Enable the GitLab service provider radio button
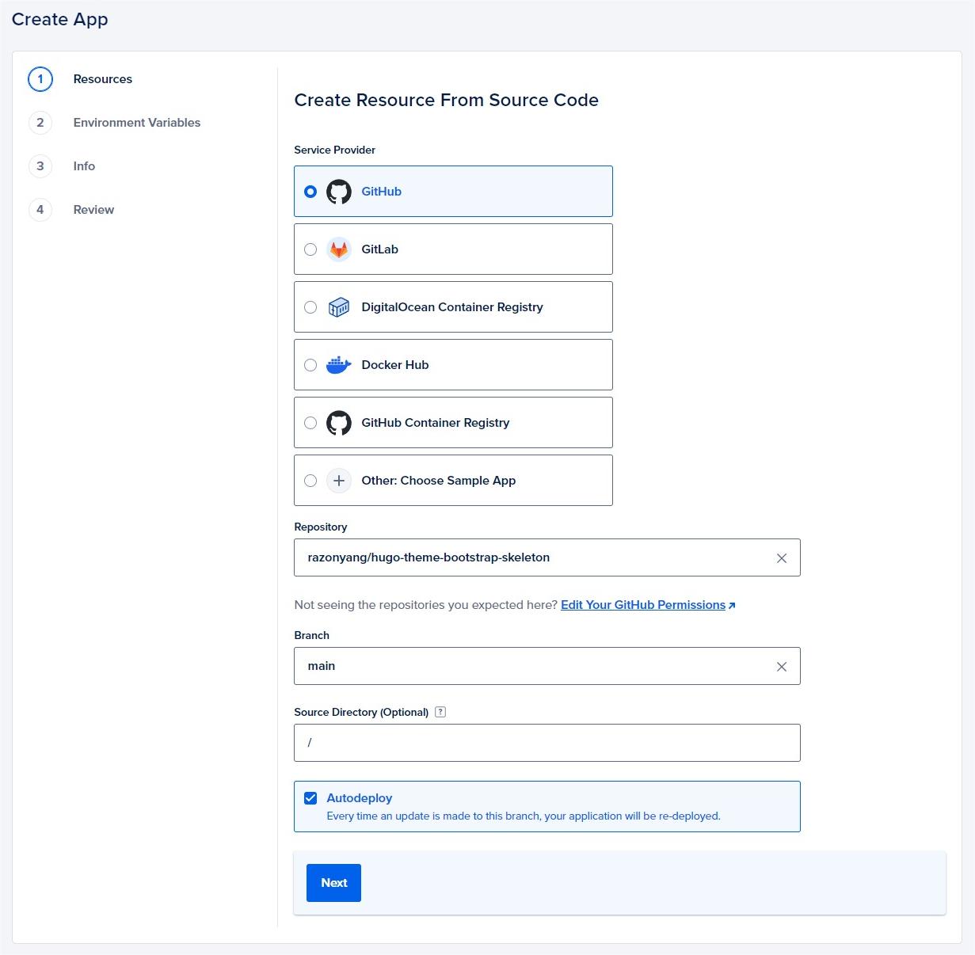 pyautogui.click(x=310, y=249)
